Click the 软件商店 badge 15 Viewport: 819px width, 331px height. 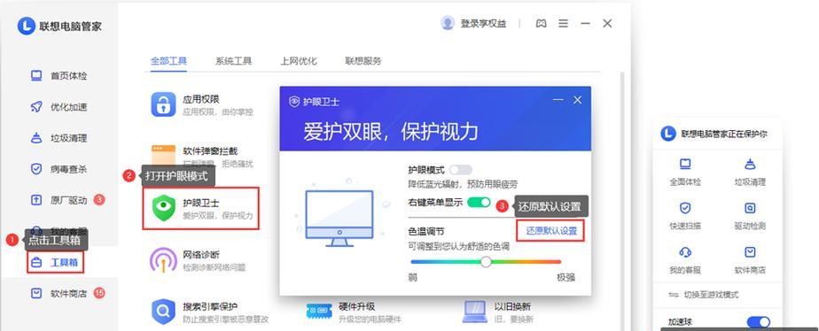tap(99, 293)
